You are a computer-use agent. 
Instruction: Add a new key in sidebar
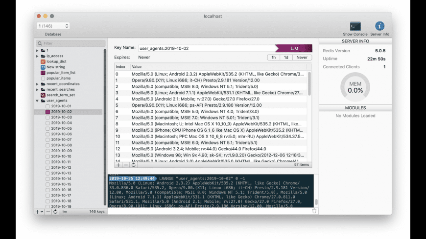(x=37, y=212)
